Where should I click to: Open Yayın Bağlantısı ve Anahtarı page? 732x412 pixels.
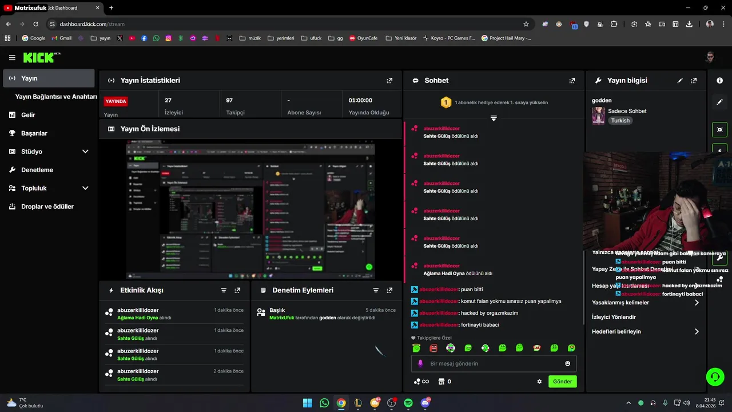[56, 97]
